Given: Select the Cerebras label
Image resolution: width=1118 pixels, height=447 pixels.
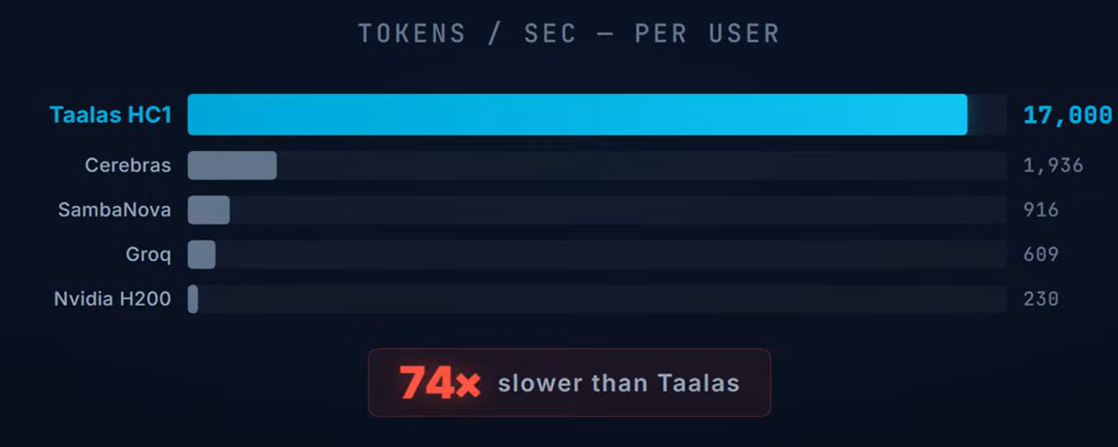Looking at the screenshot, I should [128, 165].
